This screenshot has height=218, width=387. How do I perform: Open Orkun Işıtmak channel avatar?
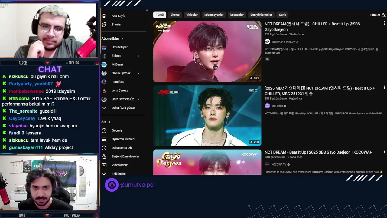pos(104,73)
